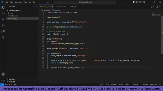This screenshot has width=163, height=91.
Task: Show errors and warnings in status bar
Action: (9, 84)
